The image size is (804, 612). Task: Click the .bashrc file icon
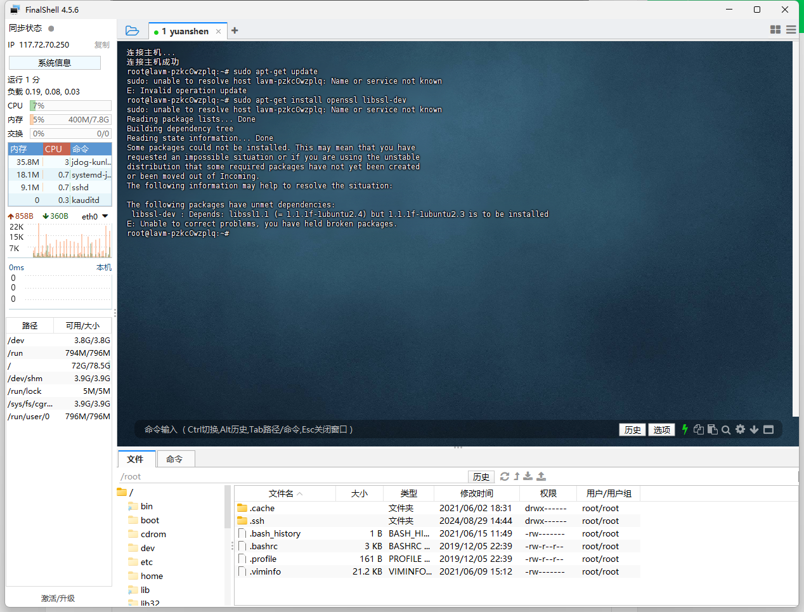[x=242, y=546]
